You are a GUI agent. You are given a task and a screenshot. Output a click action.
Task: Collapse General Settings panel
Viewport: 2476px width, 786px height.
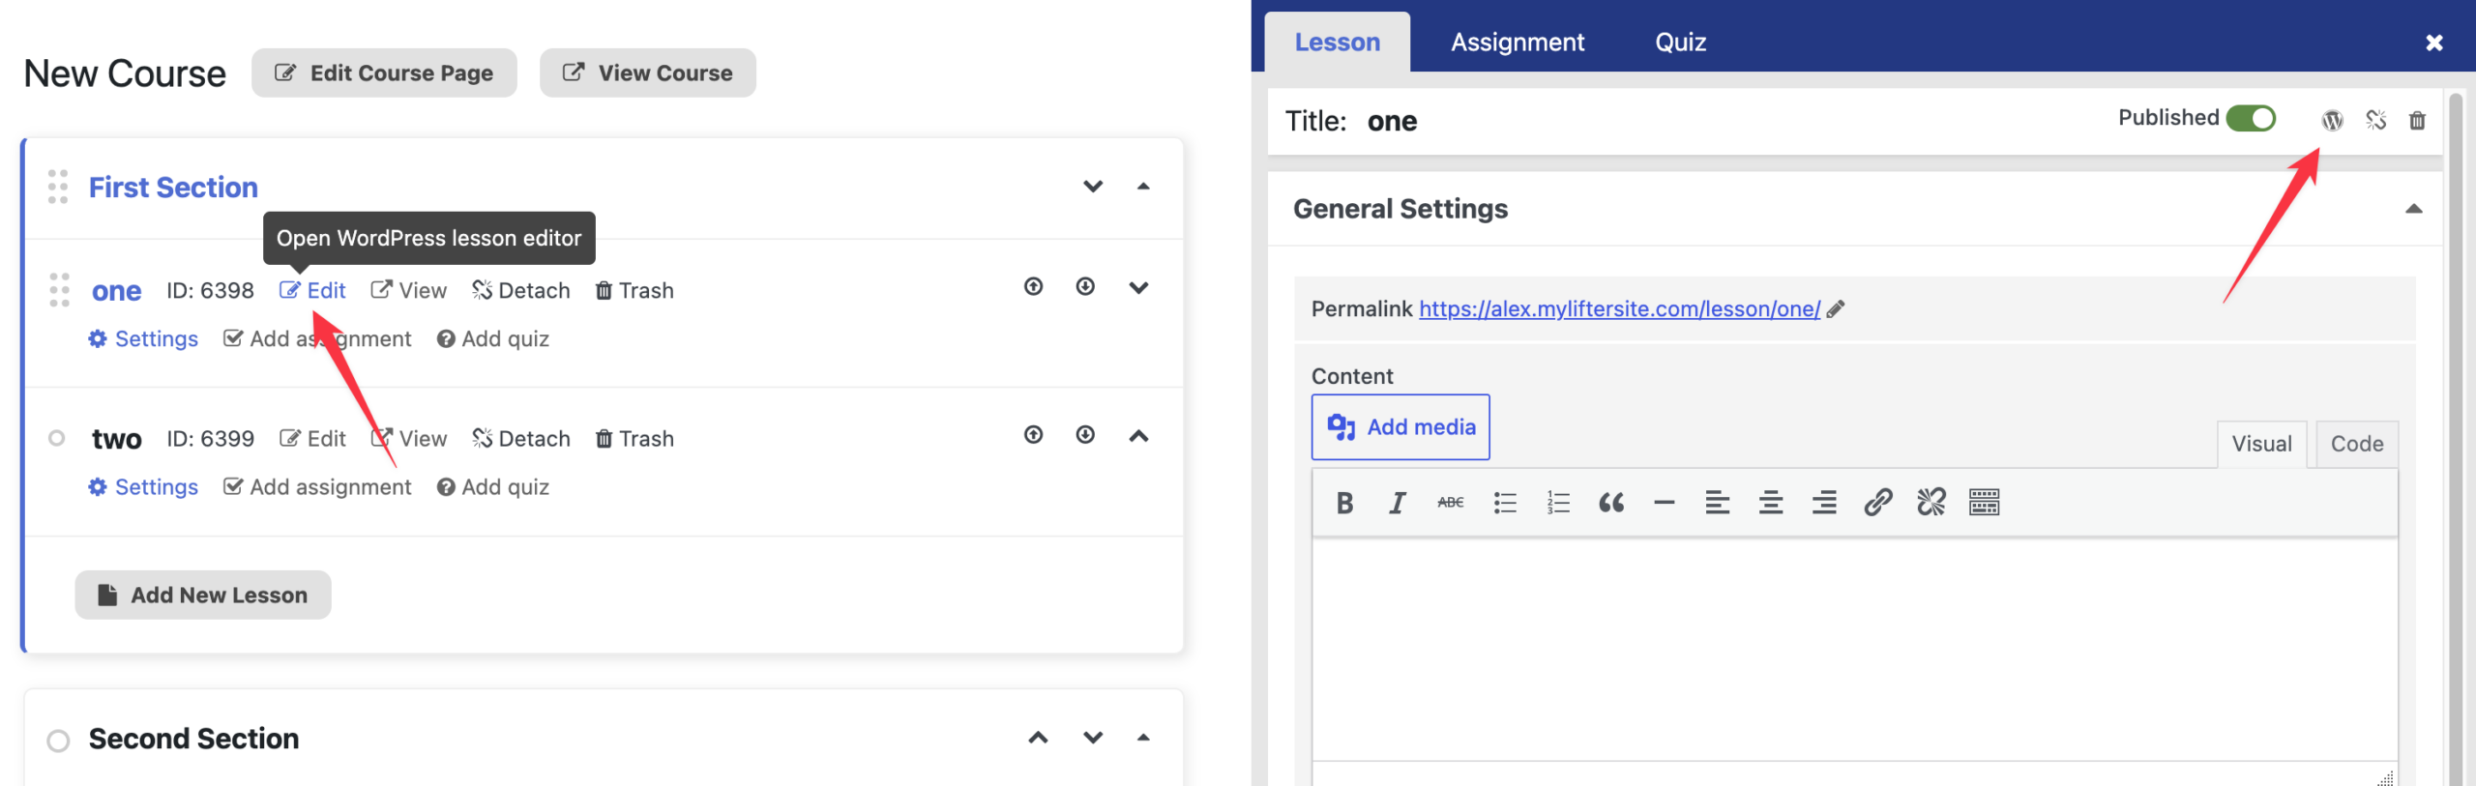tap(2414, 209)
